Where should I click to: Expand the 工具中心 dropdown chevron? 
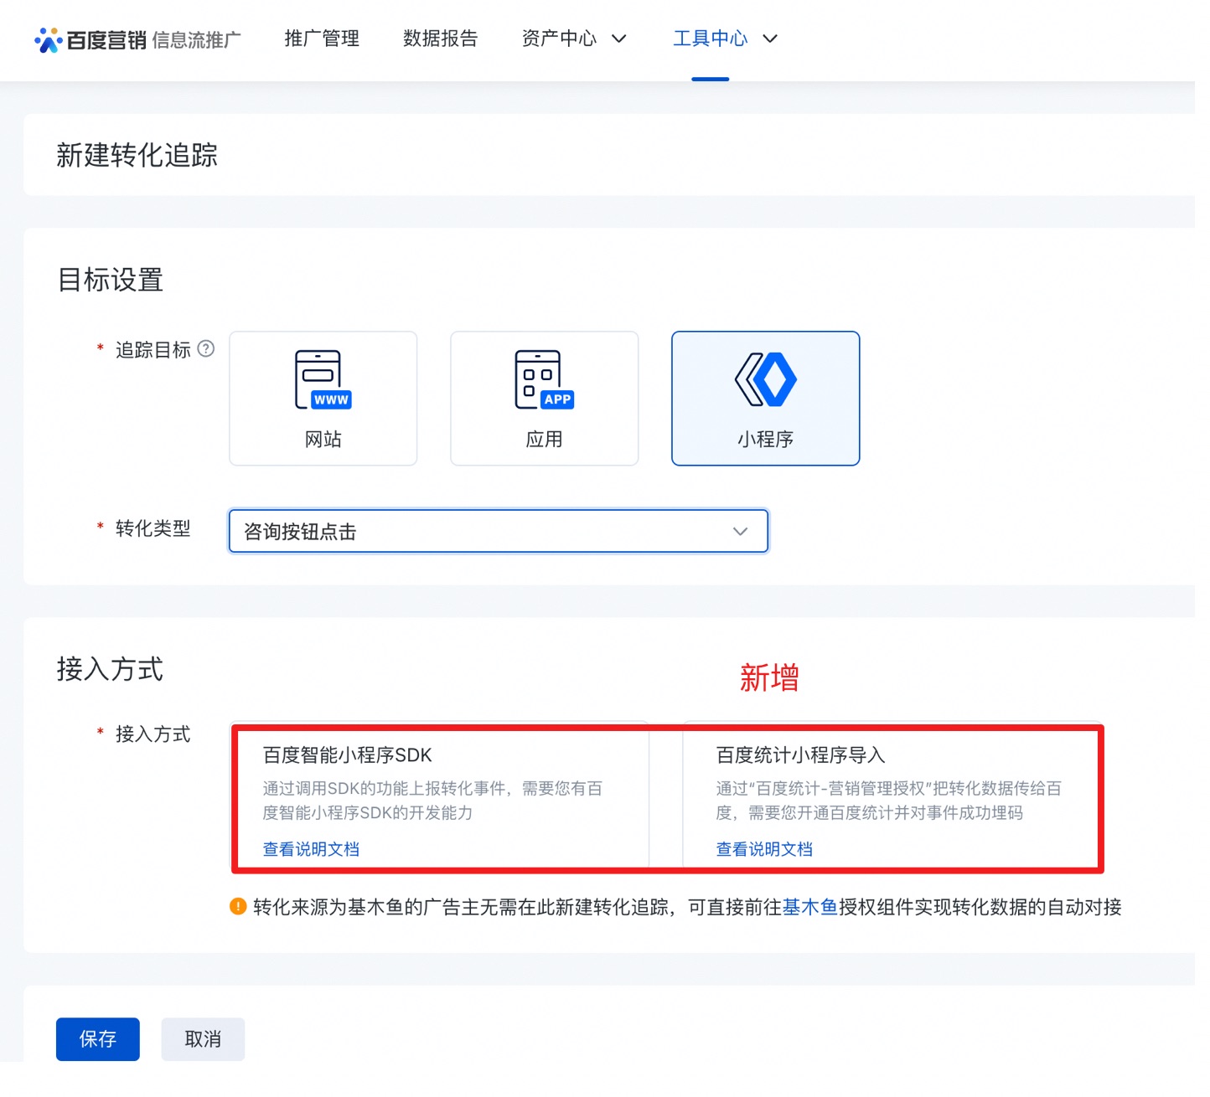pos(770,39)
